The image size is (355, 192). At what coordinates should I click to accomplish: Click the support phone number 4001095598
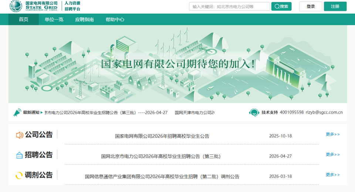[x=292, y=112]
